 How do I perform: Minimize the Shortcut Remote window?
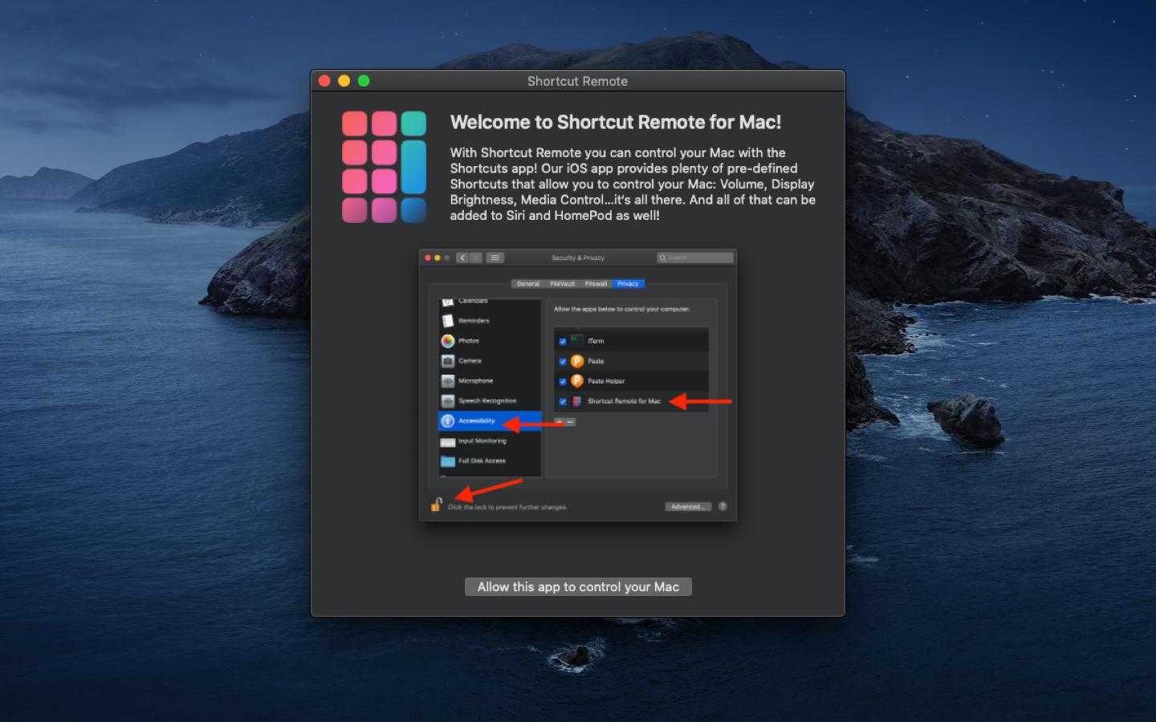344,81
